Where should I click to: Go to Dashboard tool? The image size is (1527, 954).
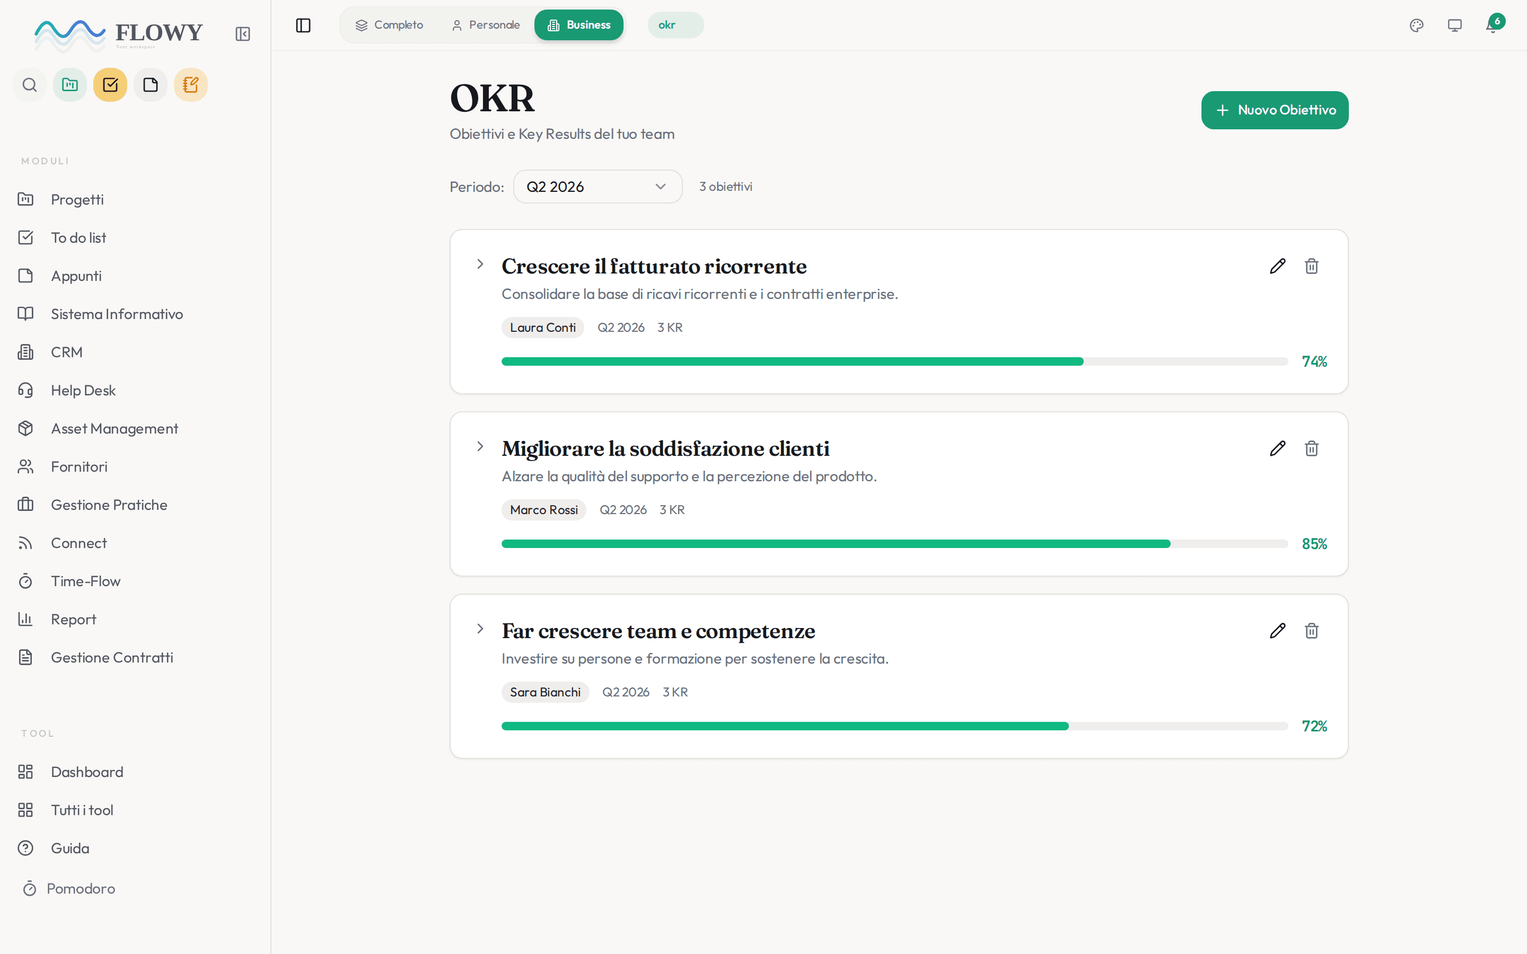[135, 772]
